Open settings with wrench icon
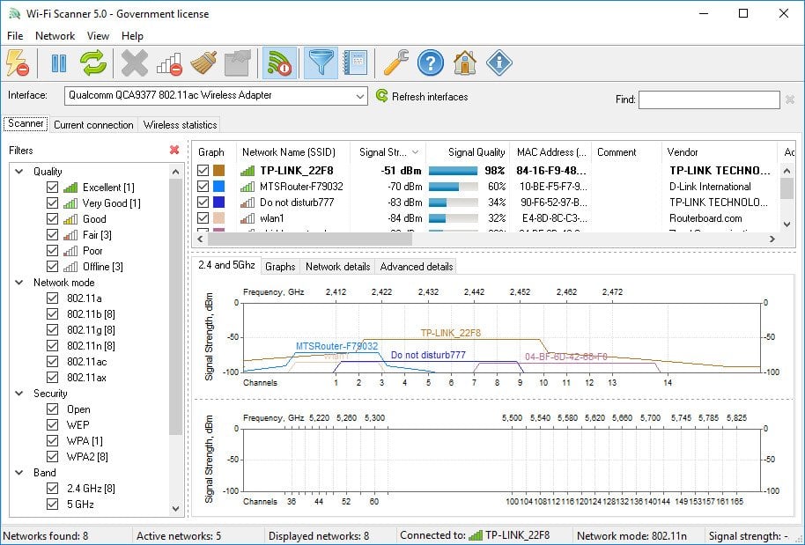The height and width of the screenshot is (545, 805). click(x=396, y=63)
